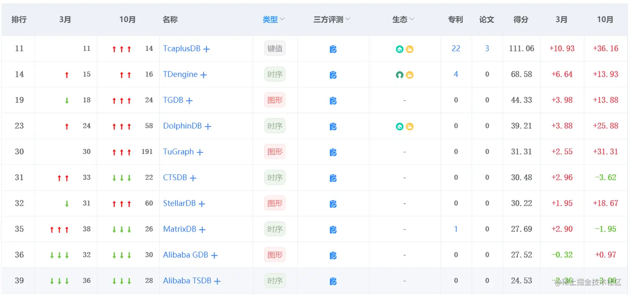Screen dimensions: 630x295
Task: Click plus icon next to CTSDB
Action: 193,178
